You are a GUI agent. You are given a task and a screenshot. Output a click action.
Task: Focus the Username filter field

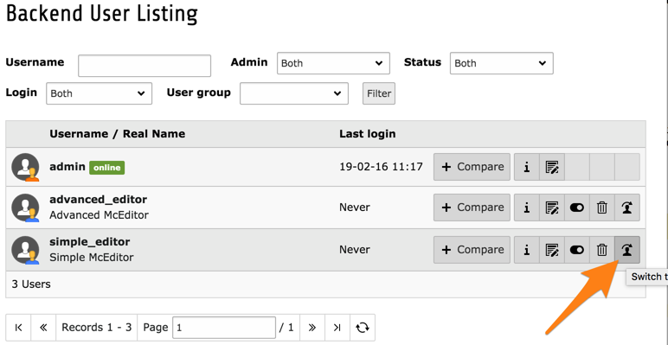coord(145,66)
